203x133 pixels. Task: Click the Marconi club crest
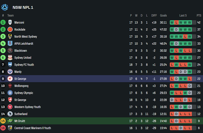pos(10,23)
